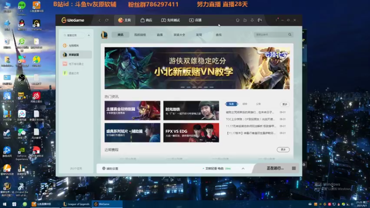
Task: Switch to the 英雄大全 sub-tab
Action: (x=179, y=35)
